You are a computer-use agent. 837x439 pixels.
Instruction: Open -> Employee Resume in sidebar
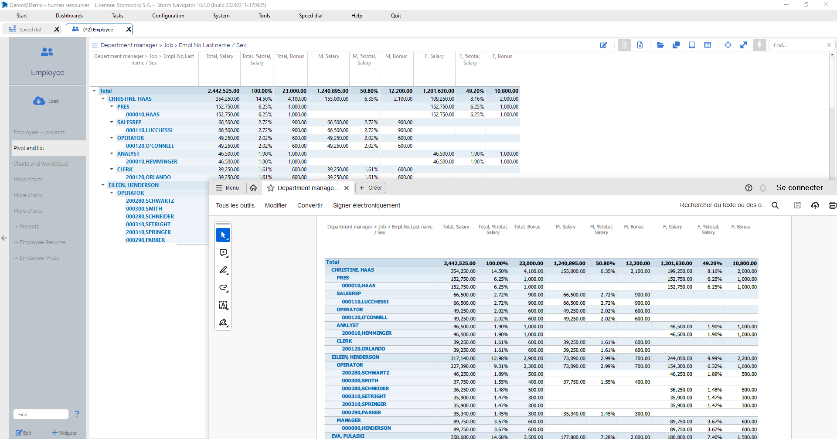tap(39, 242)
